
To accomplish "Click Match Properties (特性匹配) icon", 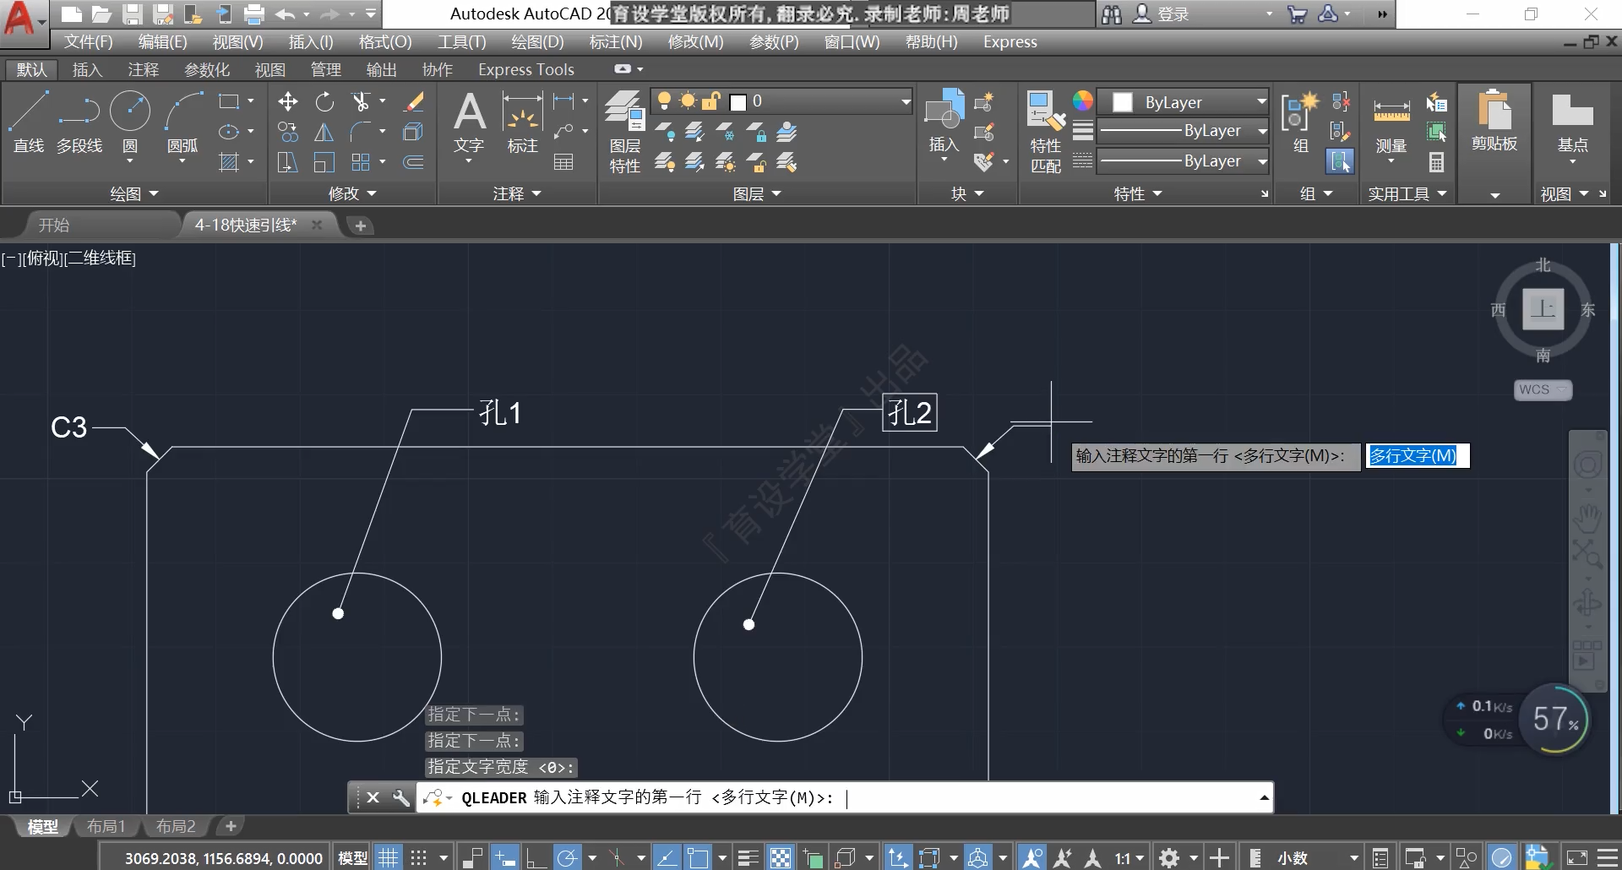I will click(1046, 132).
